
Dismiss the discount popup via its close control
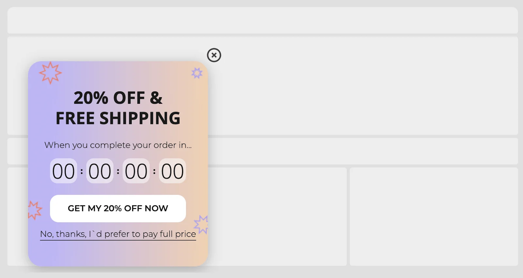(214, 55)
